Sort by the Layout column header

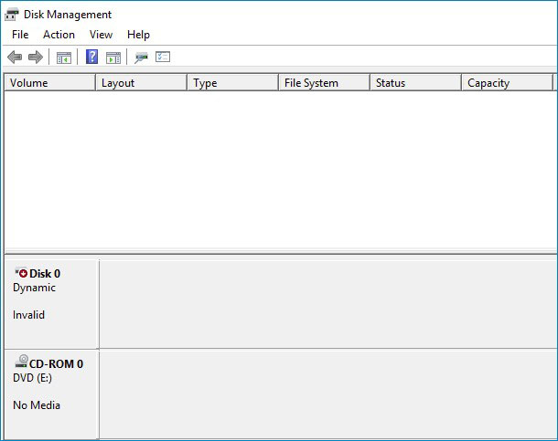(141, 83)
